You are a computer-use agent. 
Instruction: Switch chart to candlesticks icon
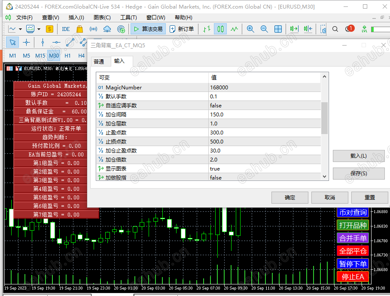click(x=220, y=29)
